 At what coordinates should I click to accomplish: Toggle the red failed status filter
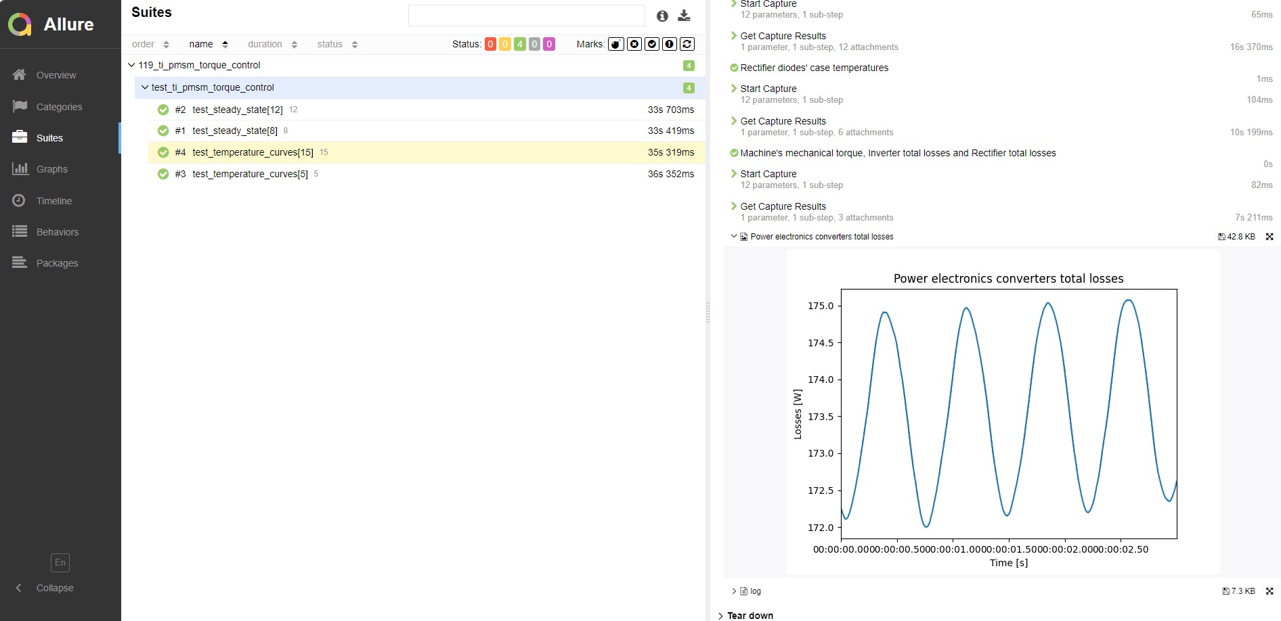pyautogui.click(x=490, y=44)
